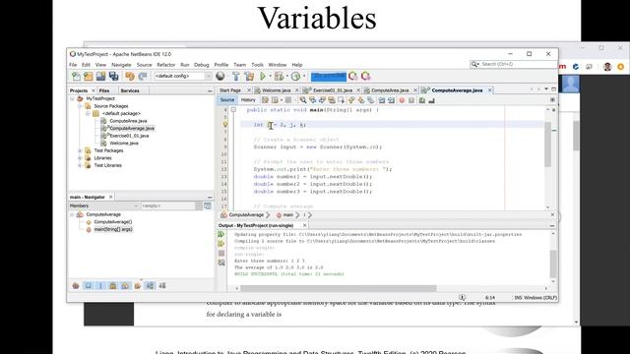Click the green Run Project icon
Viewport: 630px width, 354px height.
tap(263, 76)
